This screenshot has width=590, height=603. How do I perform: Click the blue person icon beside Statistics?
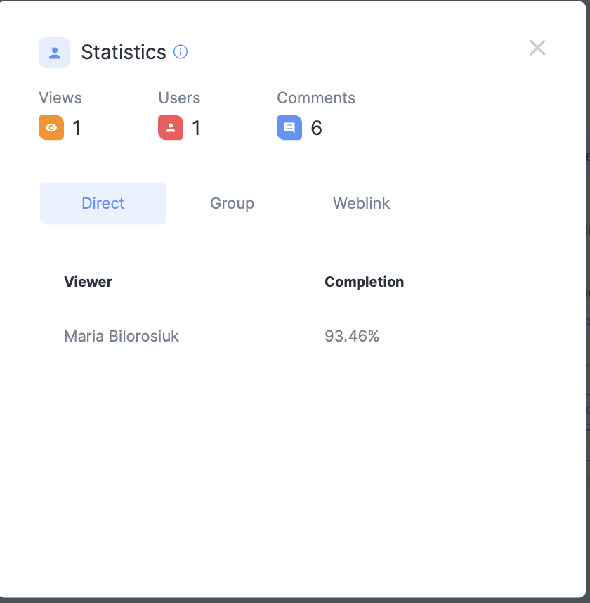pos(54,53)
